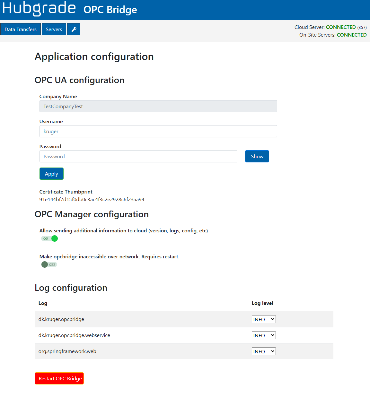Focus the Username field containing kruger

158,131
